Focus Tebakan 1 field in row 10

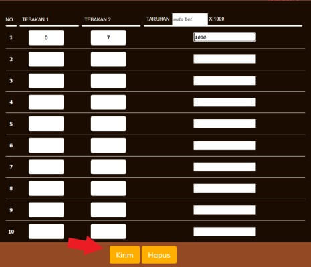pos(46,232)
